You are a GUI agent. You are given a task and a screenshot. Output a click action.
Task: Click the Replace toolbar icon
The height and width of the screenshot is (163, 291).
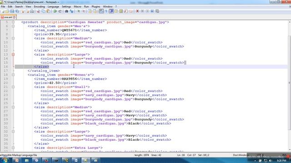pyautogui.click(x=71, y=11)
